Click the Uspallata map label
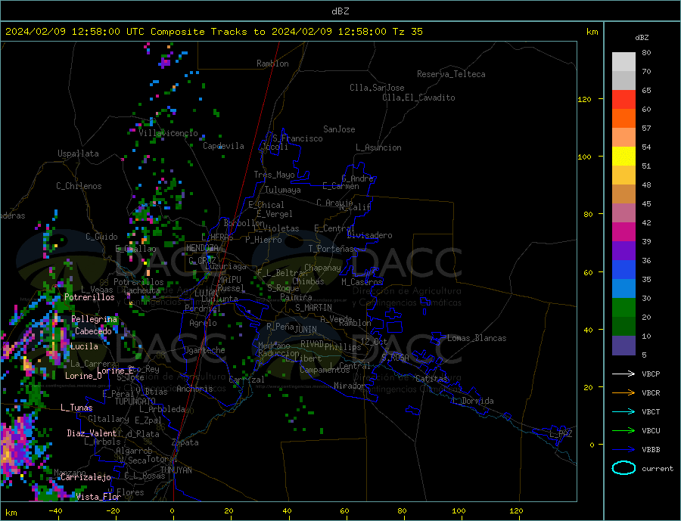681x521 pixels. coord(78,154)
